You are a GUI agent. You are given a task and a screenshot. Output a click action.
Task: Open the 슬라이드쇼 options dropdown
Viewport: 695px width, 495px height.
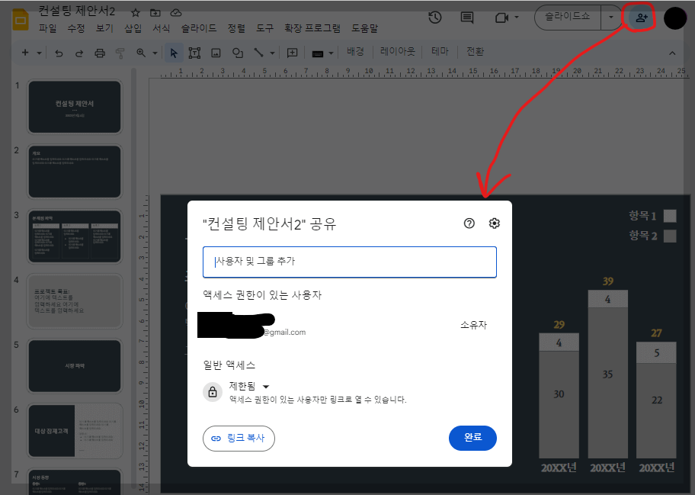(x=610, y=17)
